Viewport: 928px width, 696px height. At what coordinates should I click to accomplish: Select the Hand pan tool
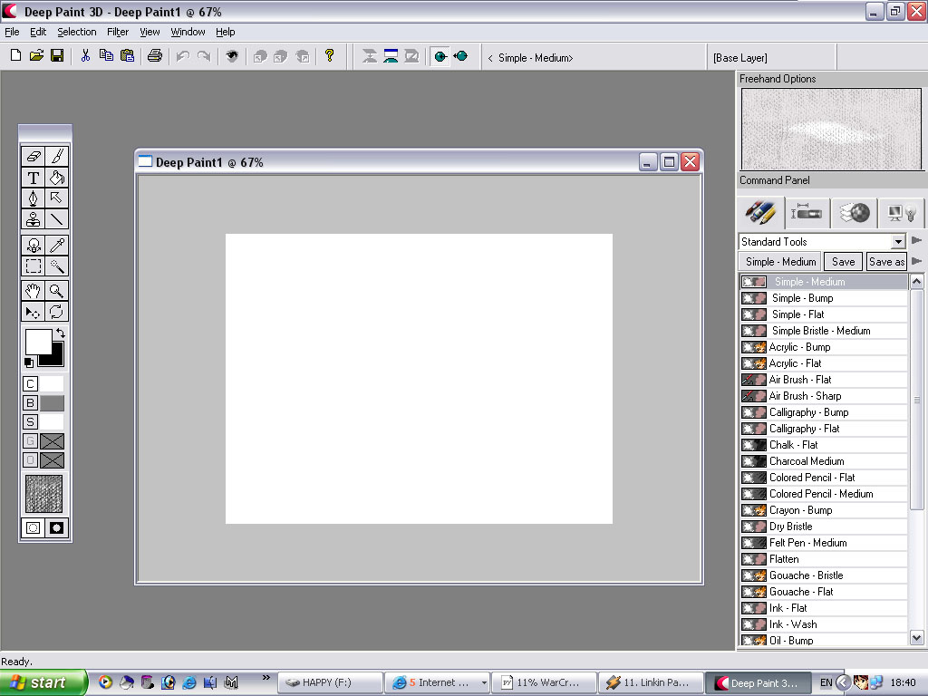(x=34, y=291)
